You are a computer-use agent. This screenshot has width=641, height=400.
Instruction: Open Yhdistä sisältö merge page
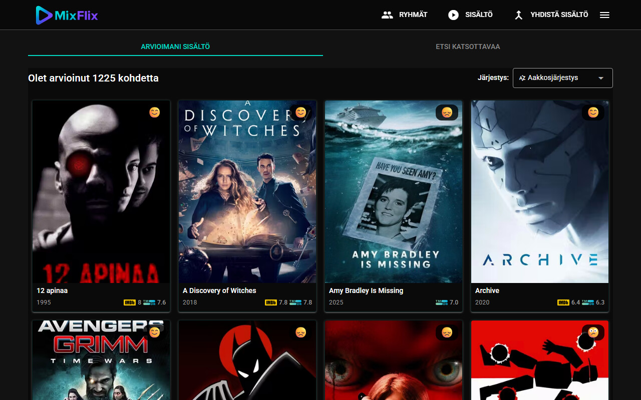[x=551, y=15]
